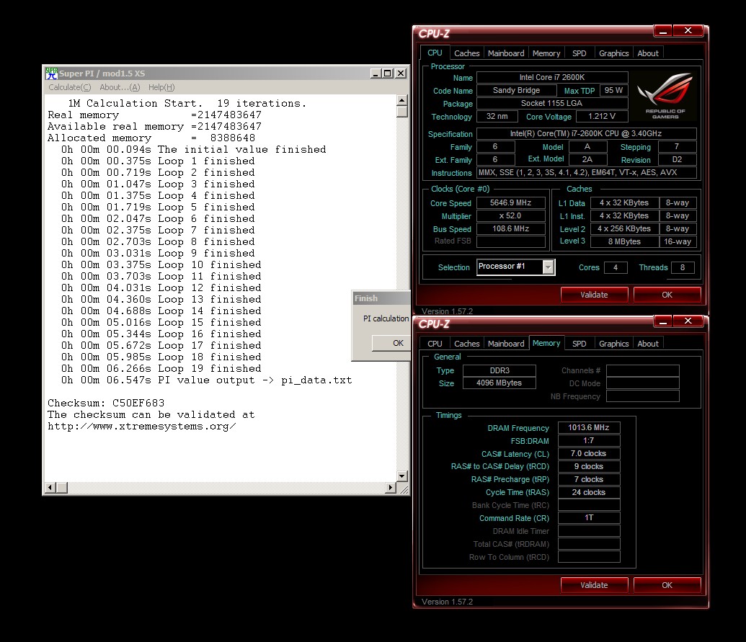
Task: Click the Finish dialog title bar
Action: (x=381, y=298)
